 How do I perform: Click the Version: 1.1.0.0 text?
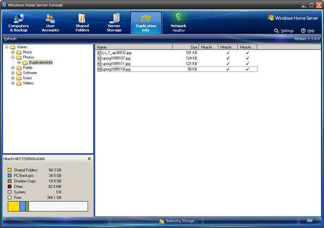(307, 39)
